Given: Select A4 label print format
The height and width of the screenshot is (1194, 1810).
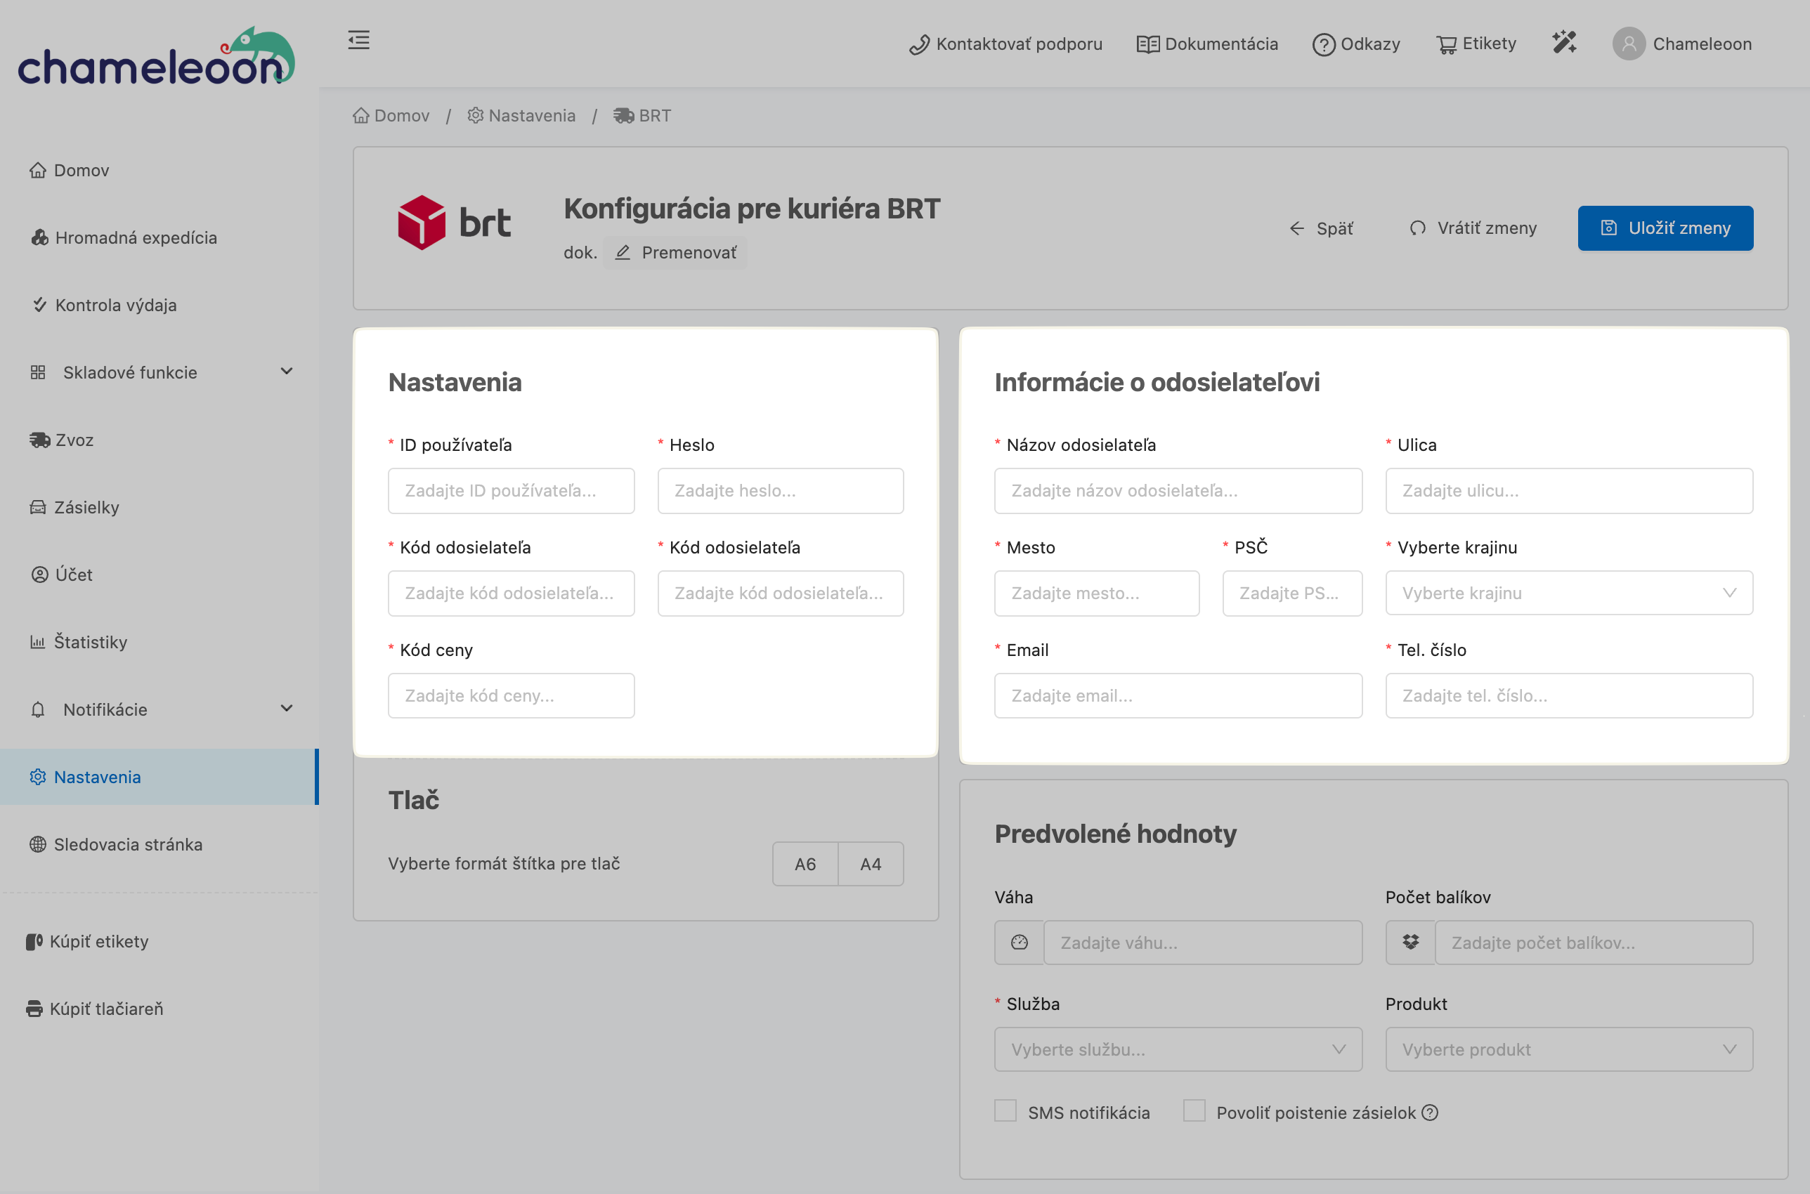Looking at the screenshot, I should (x=871, y=863).
